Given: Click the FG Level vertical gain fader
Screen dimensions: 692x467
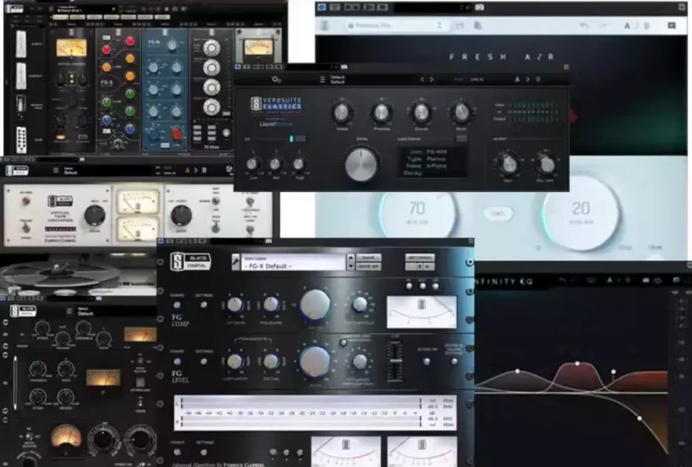Looking at the screenshot, I should (x=395, y=362).
